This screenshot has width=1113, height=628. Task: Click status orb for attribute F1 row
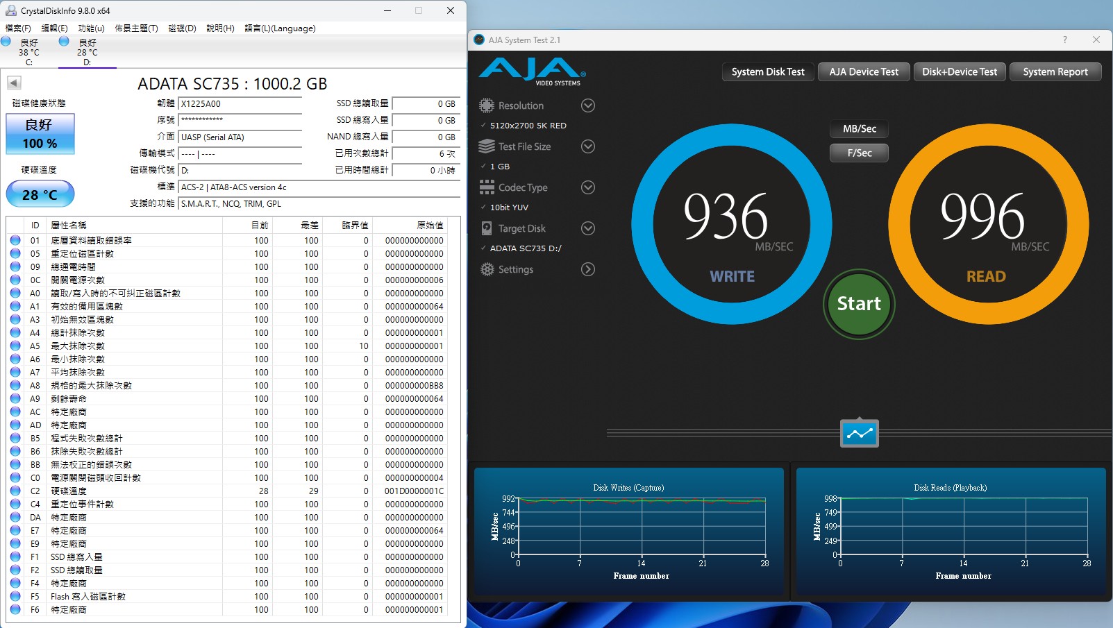coord(15,557)
